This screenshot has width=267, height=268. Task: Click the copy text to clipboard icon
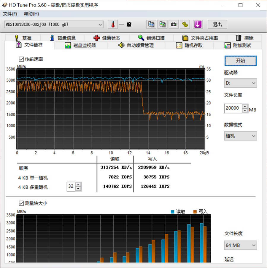coord(151,24)
